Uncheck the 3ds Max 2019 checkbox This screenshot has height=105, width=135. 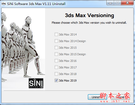[56, 81]
